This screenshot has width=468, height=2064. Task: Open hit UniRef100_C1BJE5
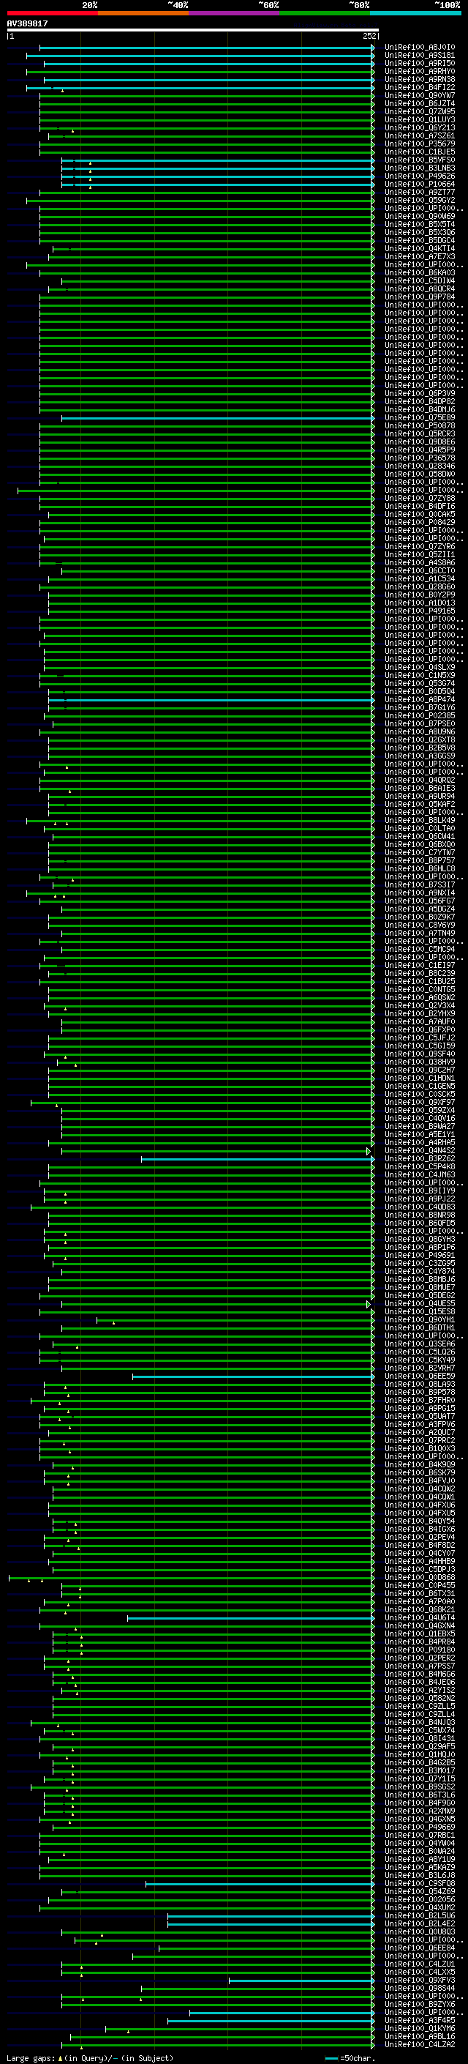(420, 152)
